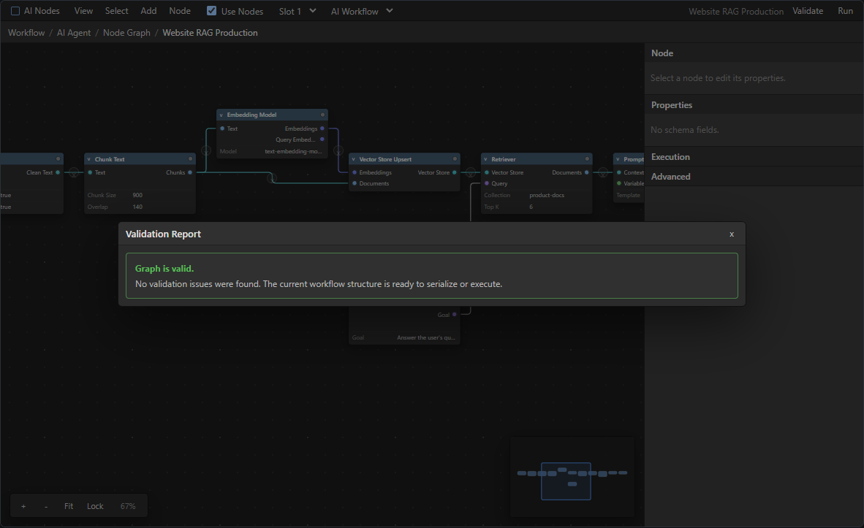Click the Website RAG Production breadcrumb
Image resolution: width=864 pixels, height=528 pixels.
pos(210,33)
